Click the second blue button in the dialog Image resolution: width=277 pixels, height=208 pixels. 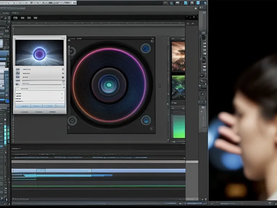tap(36, 106)
